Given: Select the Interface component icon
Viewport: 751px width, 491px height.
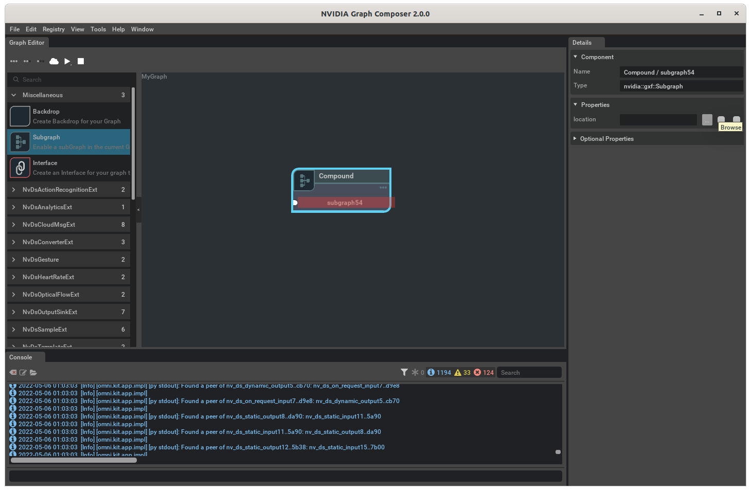Looking at the screenshot, I should click(x=20, y=168).
